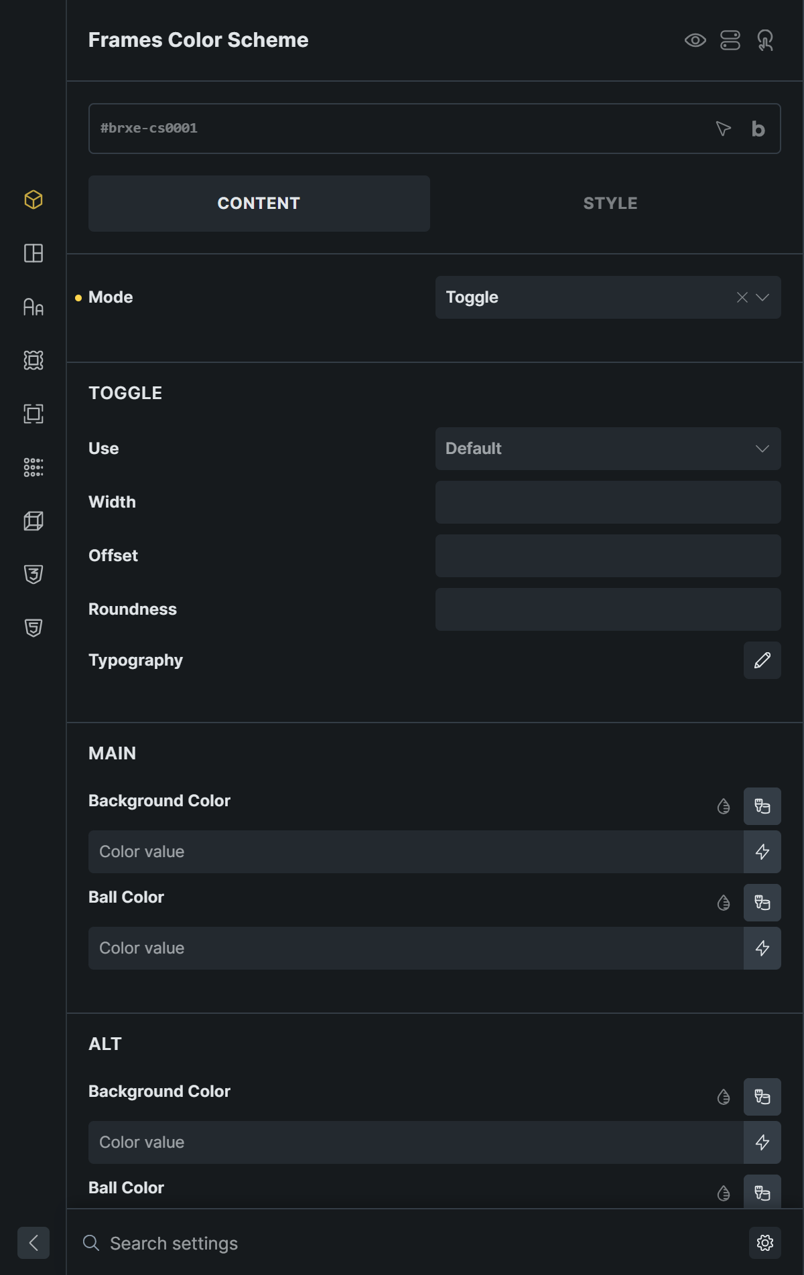Open the Use dropdown showing Default
Image resolution: width=804 pixels, height=1275 pixels.
[x=608, y=449]
